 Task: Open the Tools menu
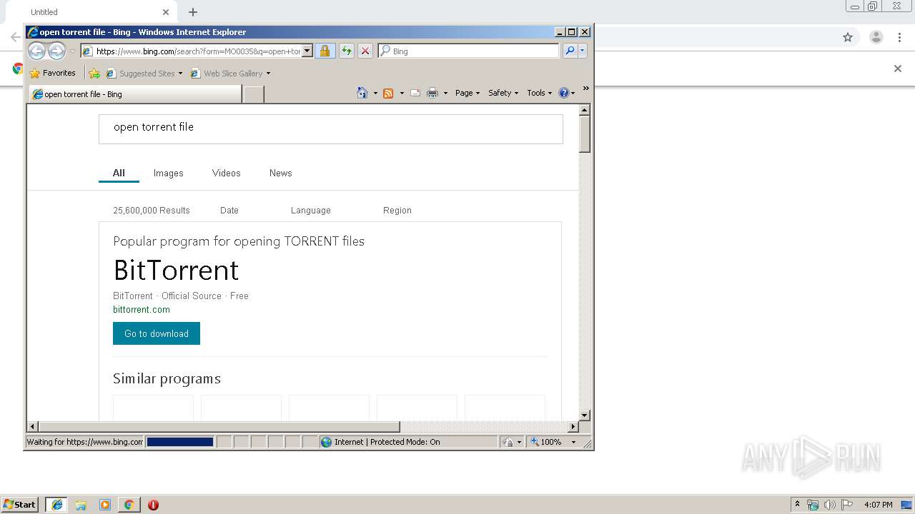(540, 93)
